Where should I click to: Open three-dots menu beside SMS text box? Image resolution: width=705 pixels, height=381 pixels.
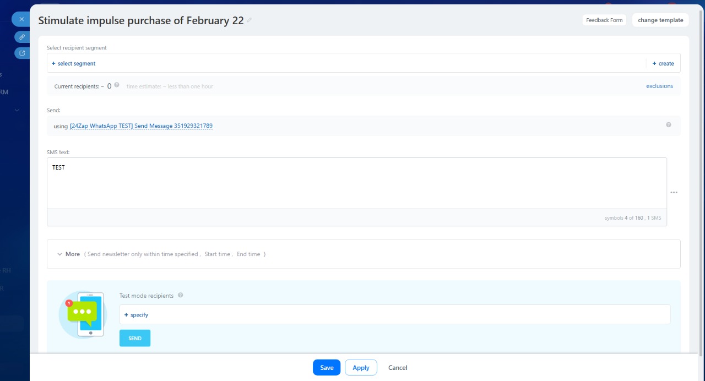click(674, 193)
